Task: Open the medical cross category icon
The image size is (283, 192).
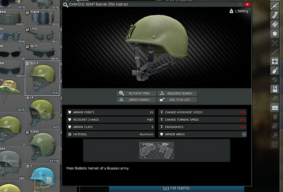Action: (275, 61)
